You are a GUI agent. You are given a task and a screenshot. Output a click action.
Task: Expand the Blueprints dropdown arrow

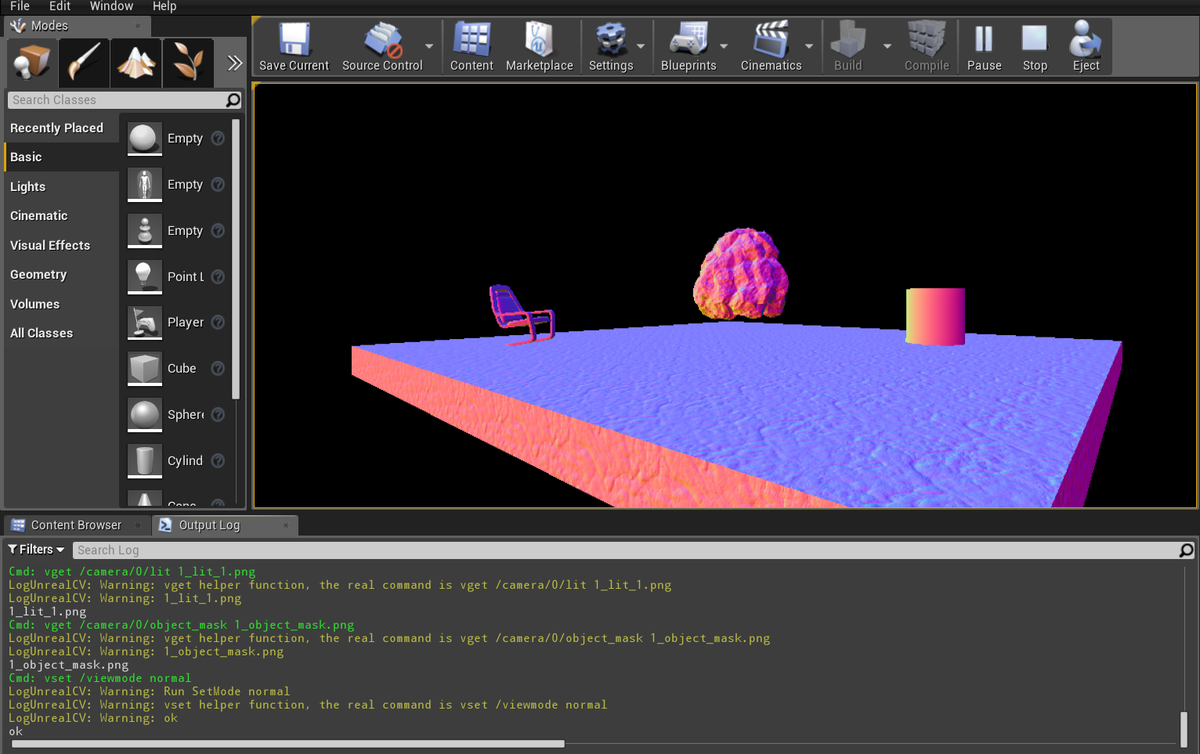click(x=723, y=45)
